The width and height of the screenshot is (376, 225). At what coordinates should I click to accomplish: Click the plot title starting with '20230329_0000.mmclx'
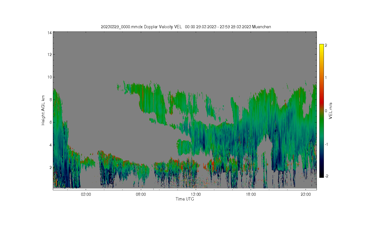click(x=186, y=27)
